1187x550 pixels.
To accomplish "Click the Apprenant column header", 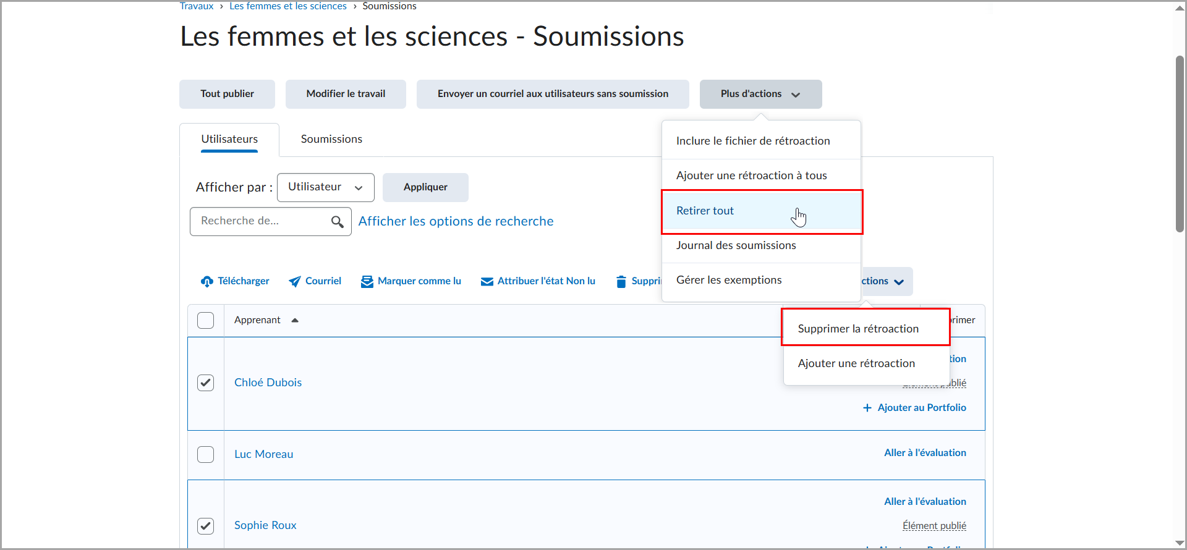I will [x=257, y=320].
